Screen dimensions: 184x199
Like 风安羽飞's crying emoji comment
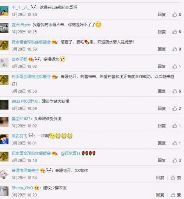tap(177, 143)
